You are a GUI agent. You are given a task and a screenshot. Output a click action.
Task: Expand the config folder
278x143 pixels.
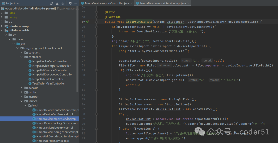[x=2, y=17]
